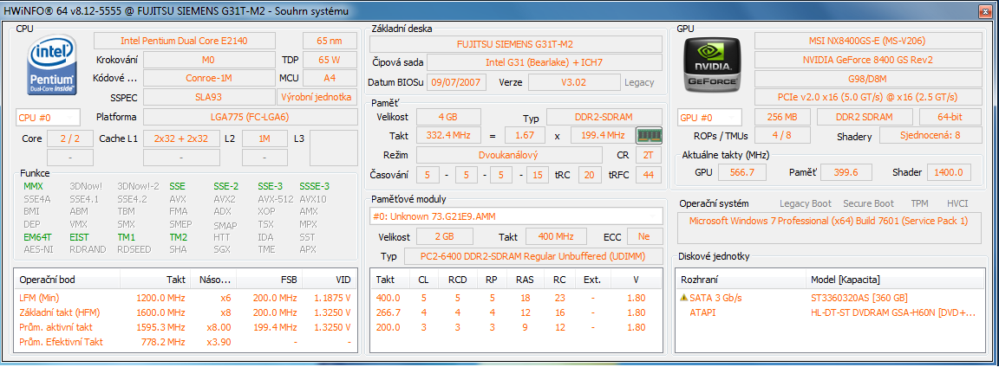This screenshot has width=999, height=367.
Task: Click the Rozhraní column header in drives list
Action: point(741,280)
